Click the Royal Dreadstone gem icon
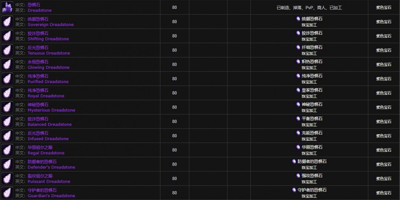The width and height of the screenshot is (400, 200). pyautogui.click(x=7, y=93)
